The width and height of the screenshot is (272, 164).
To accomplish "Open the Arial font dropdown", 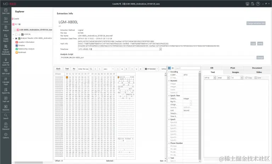I will [228, 78].
